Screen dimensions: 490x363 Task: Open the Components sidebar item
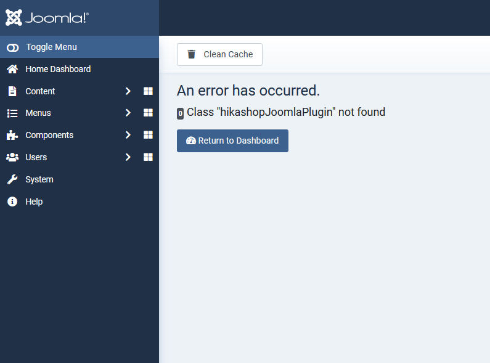coord(49,135)
